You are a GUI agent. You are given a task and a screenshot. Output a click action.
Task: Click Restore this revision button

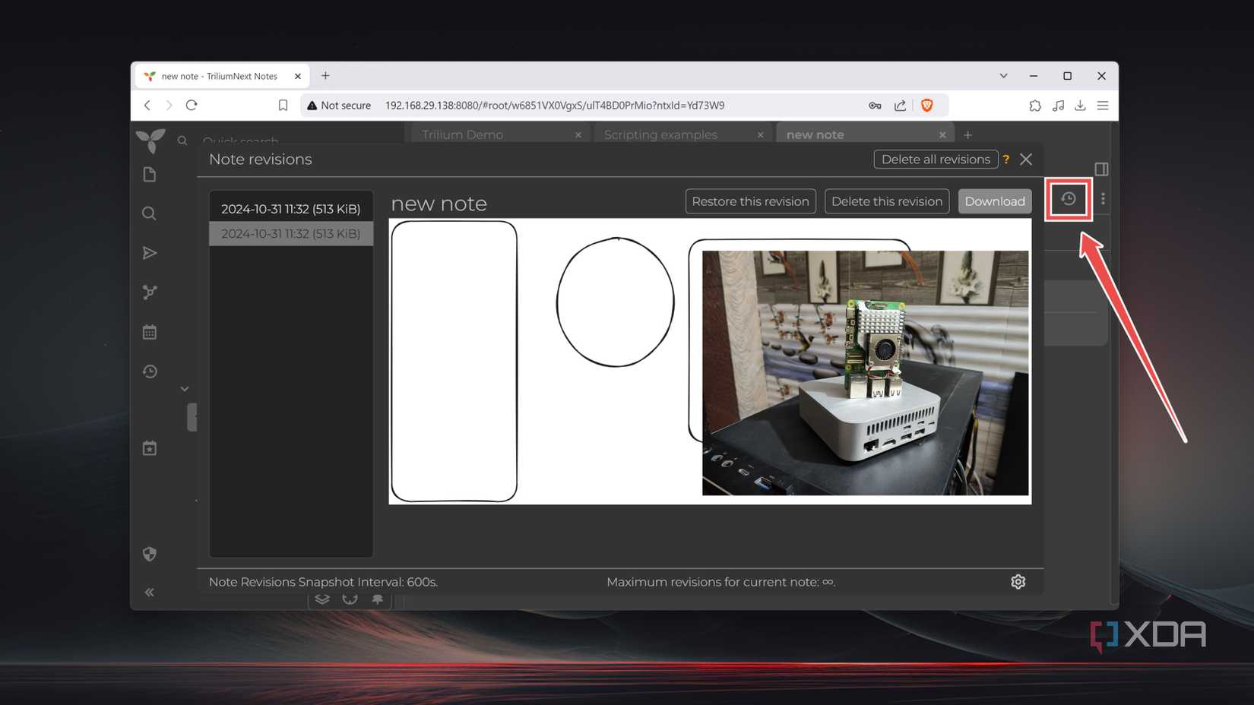(x=750, y=201)
